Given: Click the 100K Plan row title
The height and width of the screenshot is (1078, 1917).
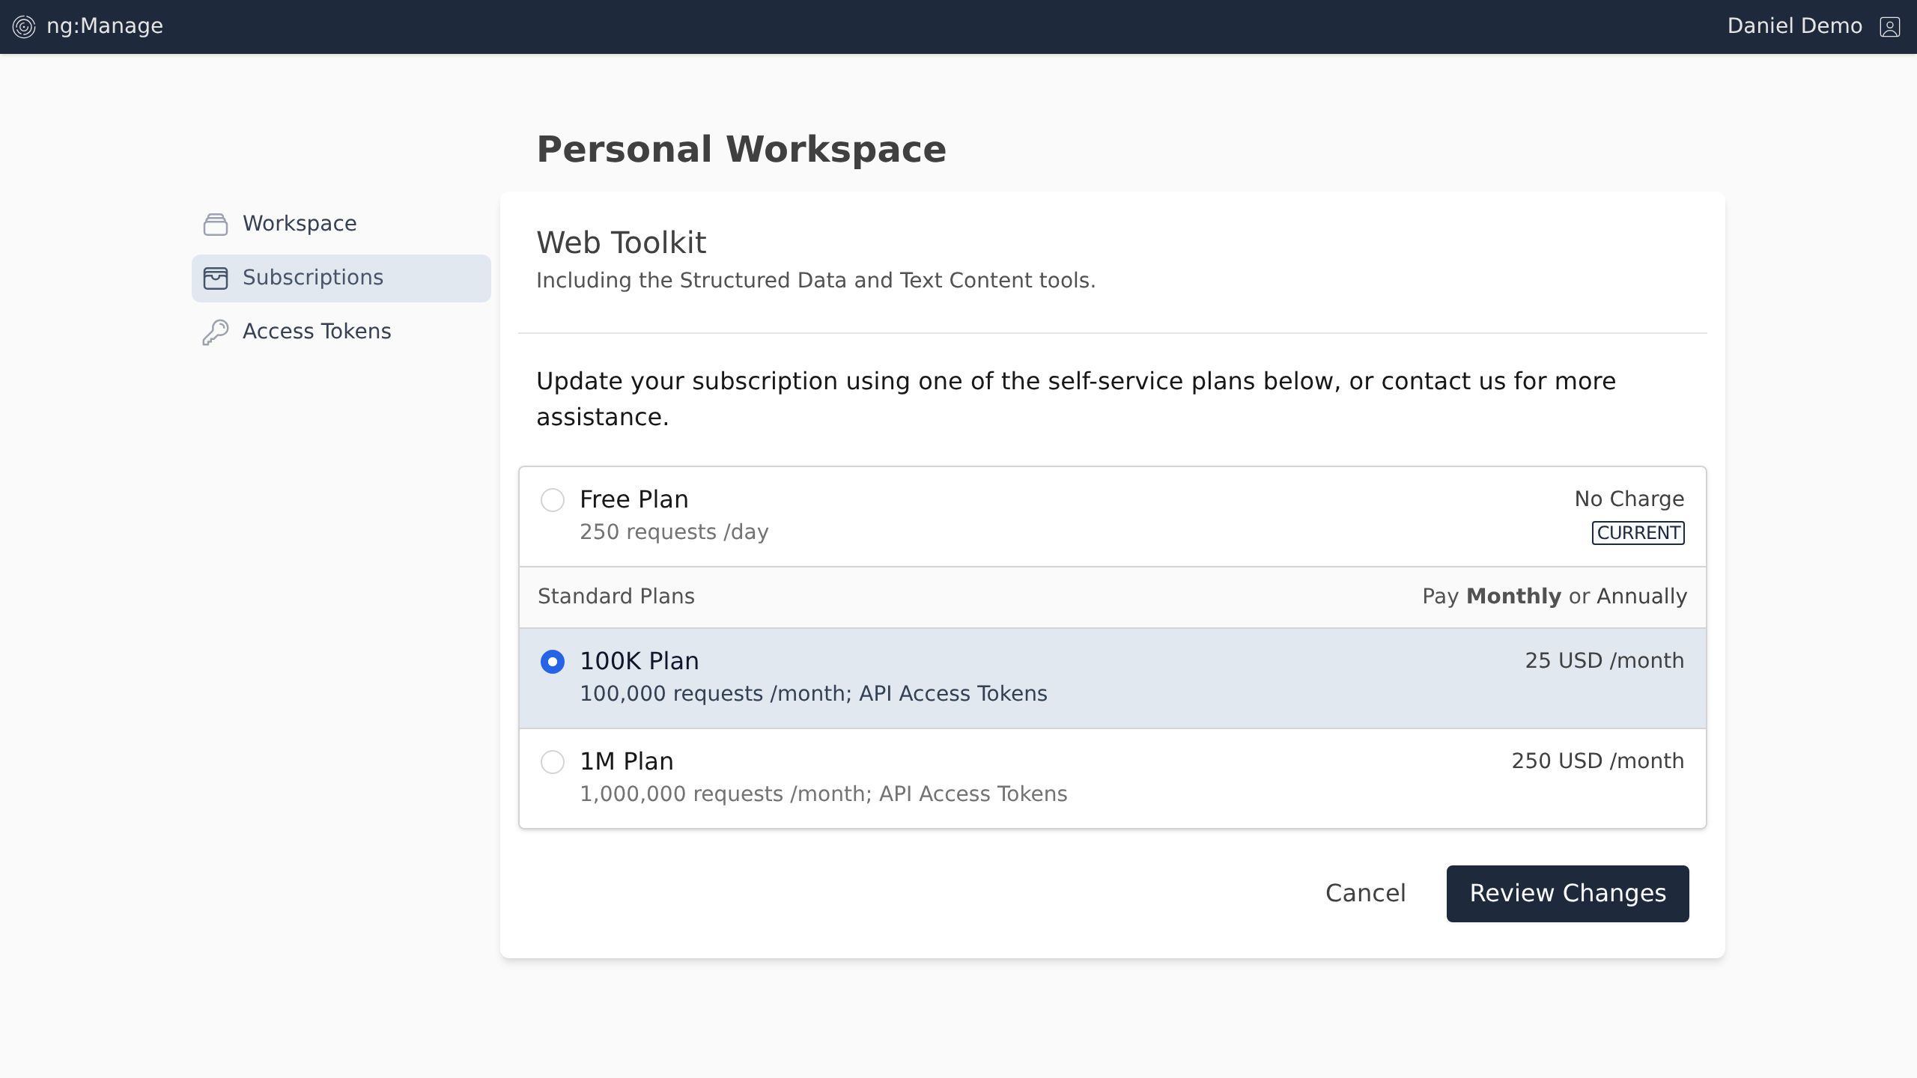Looking at the screenshot, I should (639, 661).
